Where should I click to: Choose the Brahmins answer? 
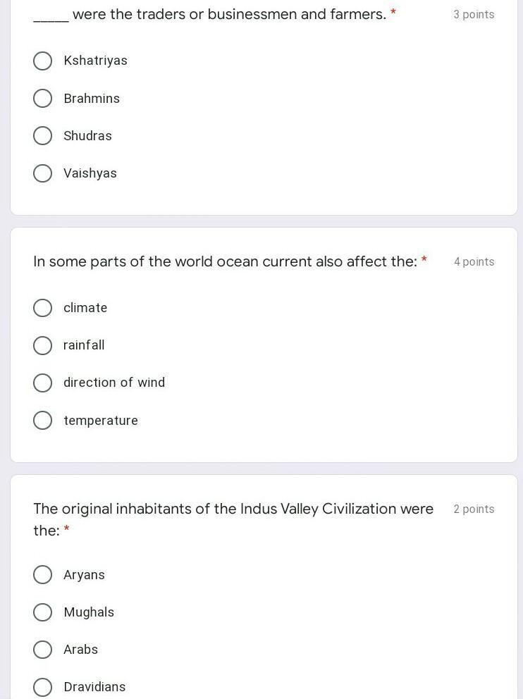coord(42,99)
